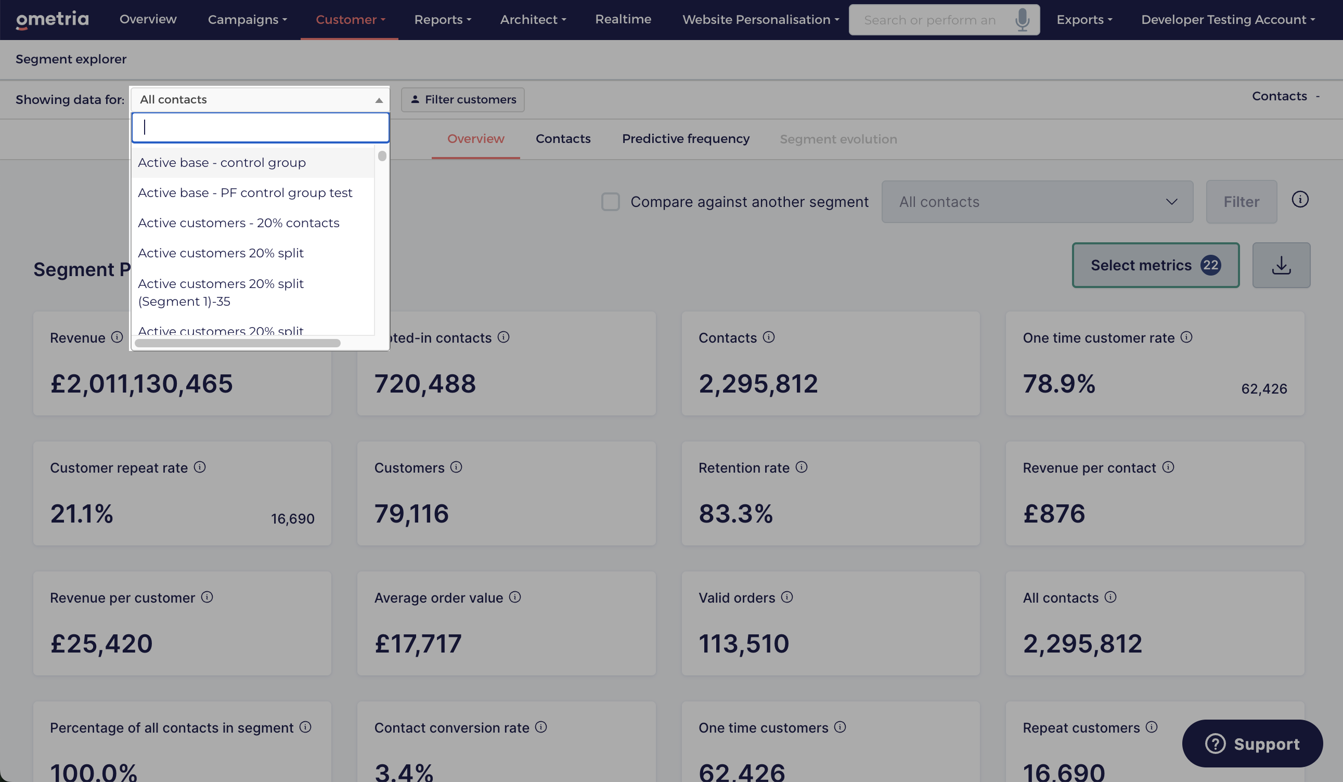Open the Developer Testing Account menu

coord(1228,20)
